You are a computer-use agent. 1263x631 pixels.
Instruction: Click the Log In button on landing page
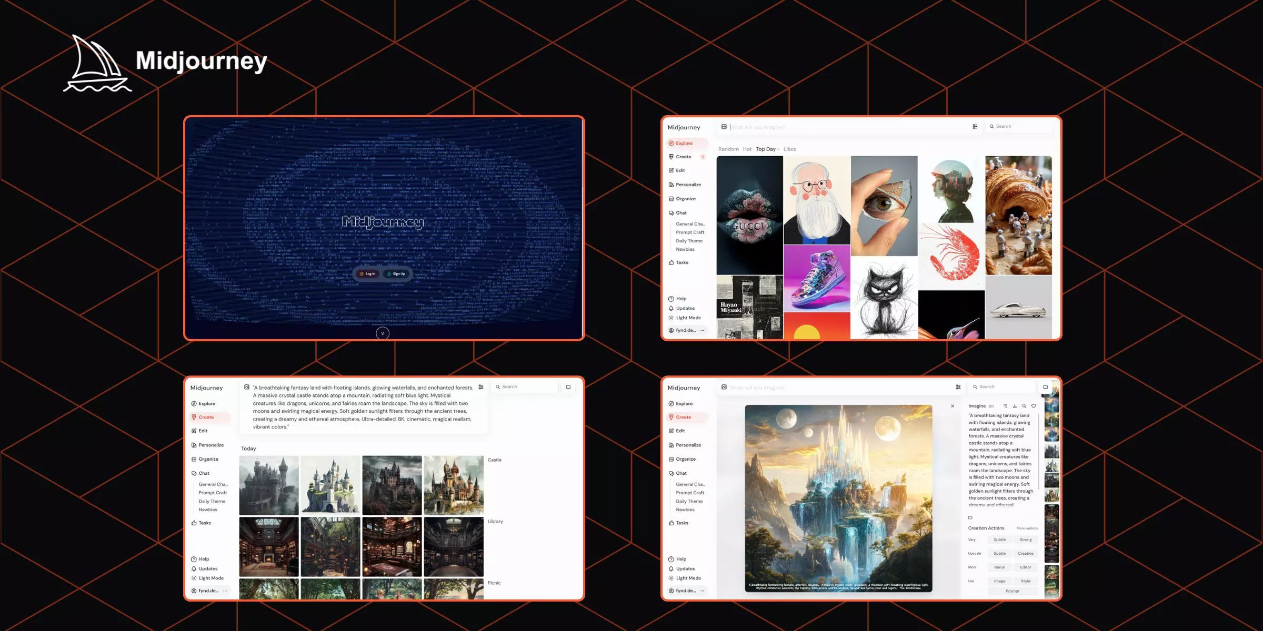367,274
